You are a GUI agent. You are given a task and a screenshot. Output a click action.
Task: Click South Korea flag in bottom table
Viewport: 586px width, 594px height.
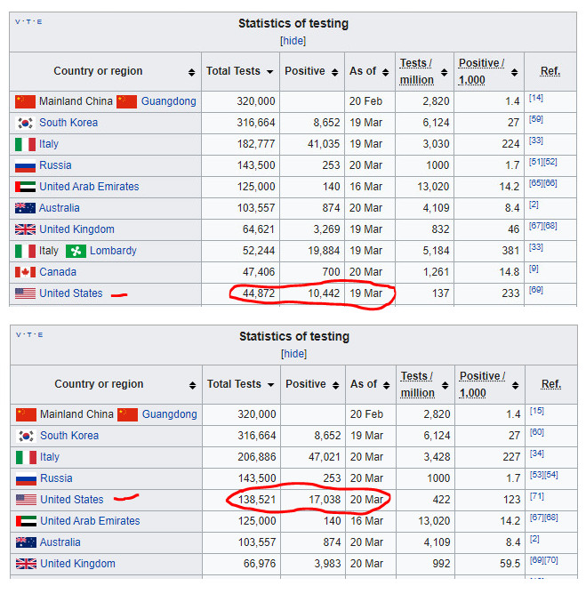pyautogui.click(x=26, y=436)
